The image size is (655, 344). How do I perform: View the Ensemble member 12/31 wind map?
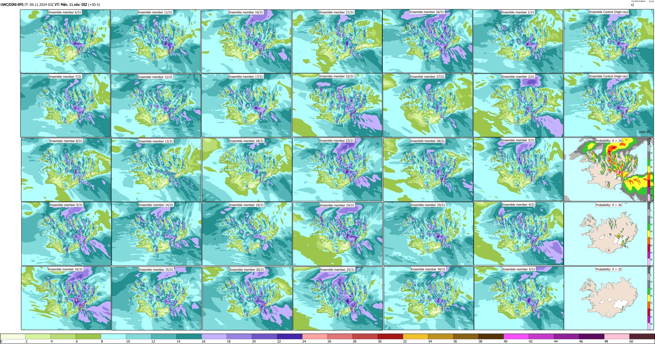(156, 106)
